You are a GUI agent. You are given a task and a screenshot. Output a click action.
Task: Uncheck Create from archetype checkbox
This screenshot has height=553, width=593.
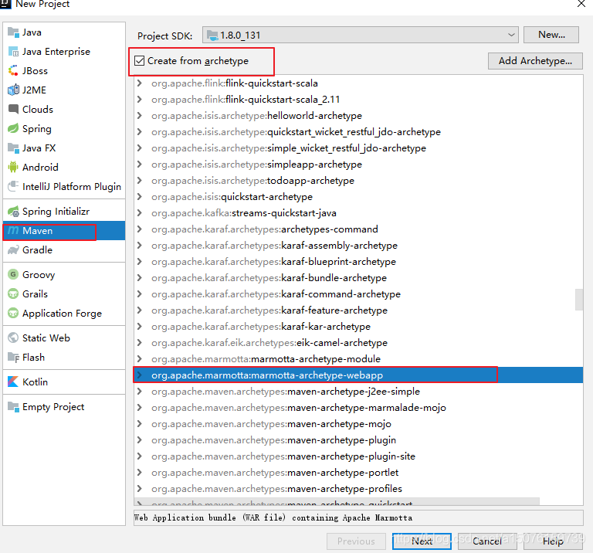click(x=140, y=61)
